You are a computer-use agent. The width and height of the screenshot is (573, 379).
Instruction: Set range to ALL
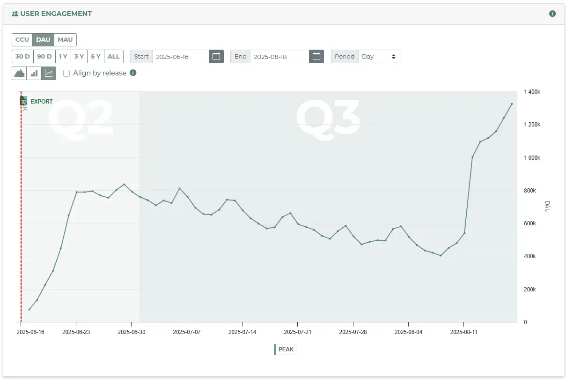click(114, 57)
